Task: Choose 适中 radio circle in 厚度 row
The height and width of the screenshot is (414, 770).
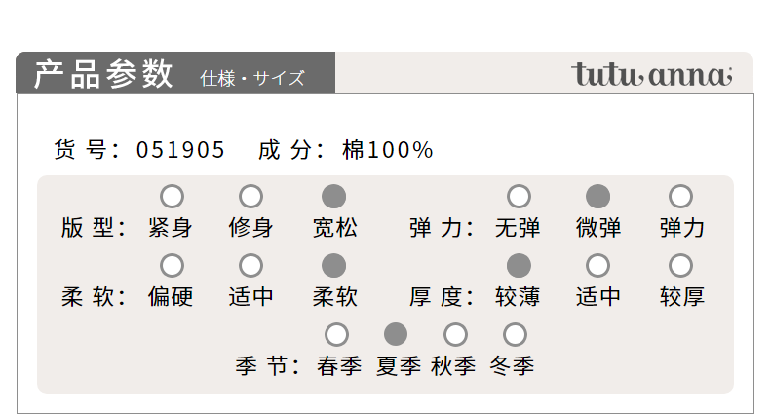Action: 598,265
